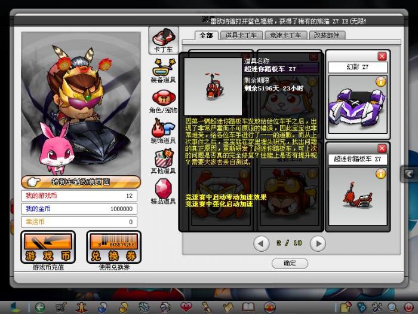Open the red character figure icon
This screenshot has width=418, height=314.
(x=81, y=307)
